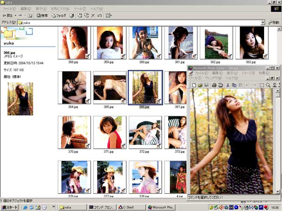Image resolution: width=282 pixels, height=211 pixels.
Task: Click Paste icon in Photo Editor toolbar
Action: pos(241,85)
